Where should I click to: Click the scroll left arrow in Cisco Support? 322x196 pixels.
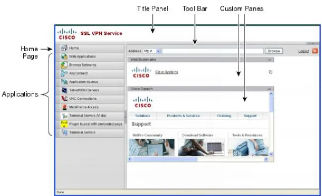130,159
